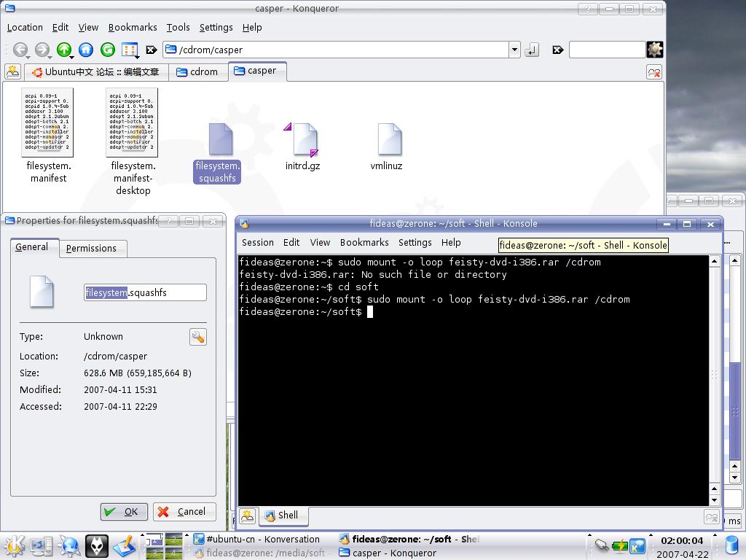
Task: Reload the current Konqueror location
Action: tap(108, 50)
